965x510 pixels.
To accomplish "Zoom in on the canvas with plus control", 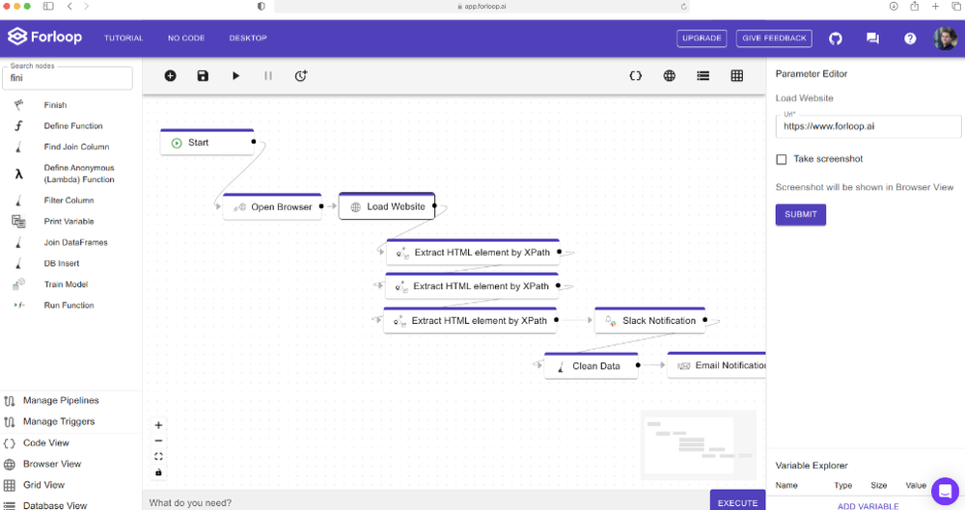I will (x=158, y=425).
